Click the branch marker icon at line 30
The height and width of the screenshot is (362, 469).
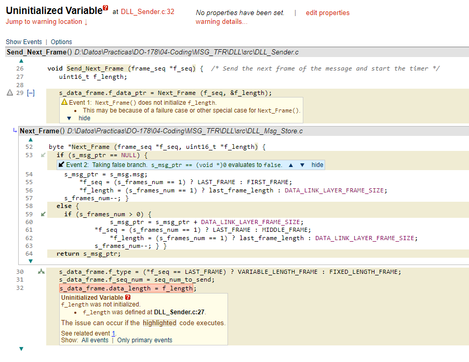(41, 272)
